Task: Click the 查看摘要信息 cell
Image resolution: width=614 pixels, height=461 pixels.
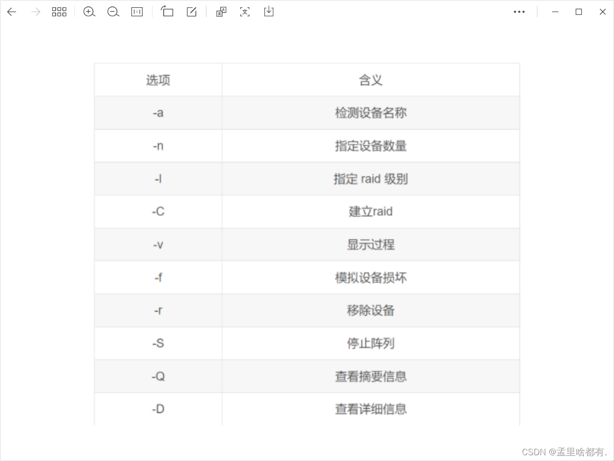Action: pos(371,376)
